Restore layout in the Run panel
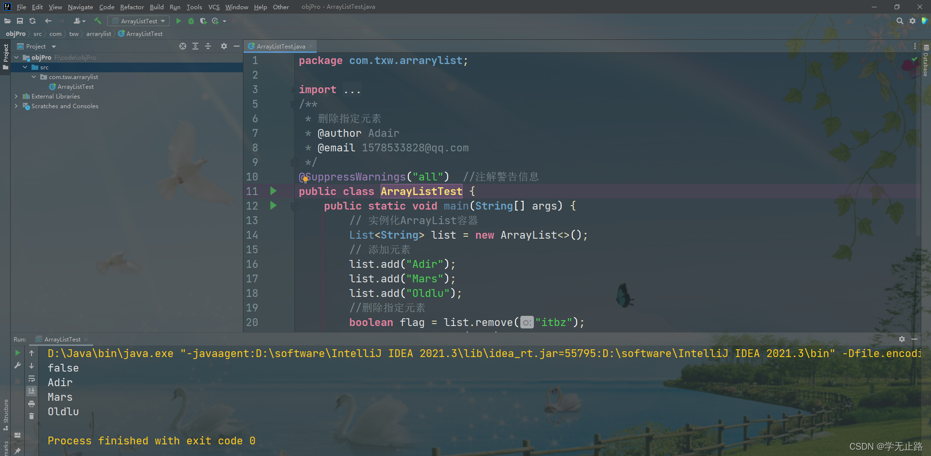Viewport: 931px width, 456px height. coord(17,435)
